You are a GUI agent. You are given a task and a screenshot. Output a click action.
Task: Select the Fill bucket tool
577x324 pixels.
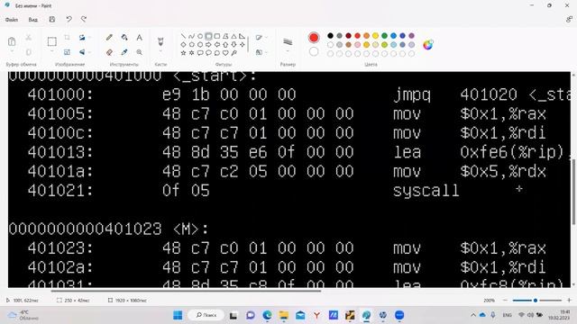click(124, 38)
